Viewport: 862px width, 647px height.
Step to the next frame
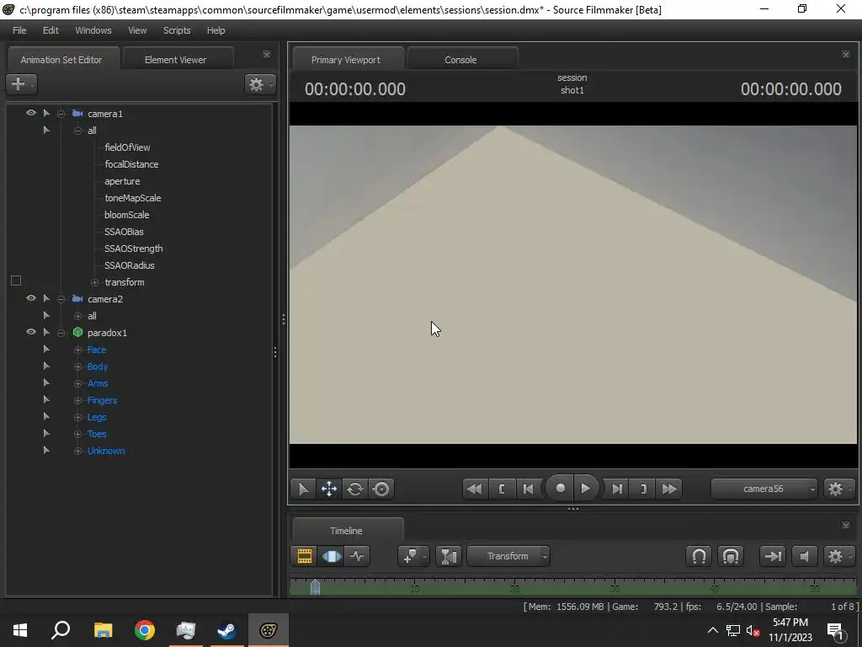click(617, 489)
